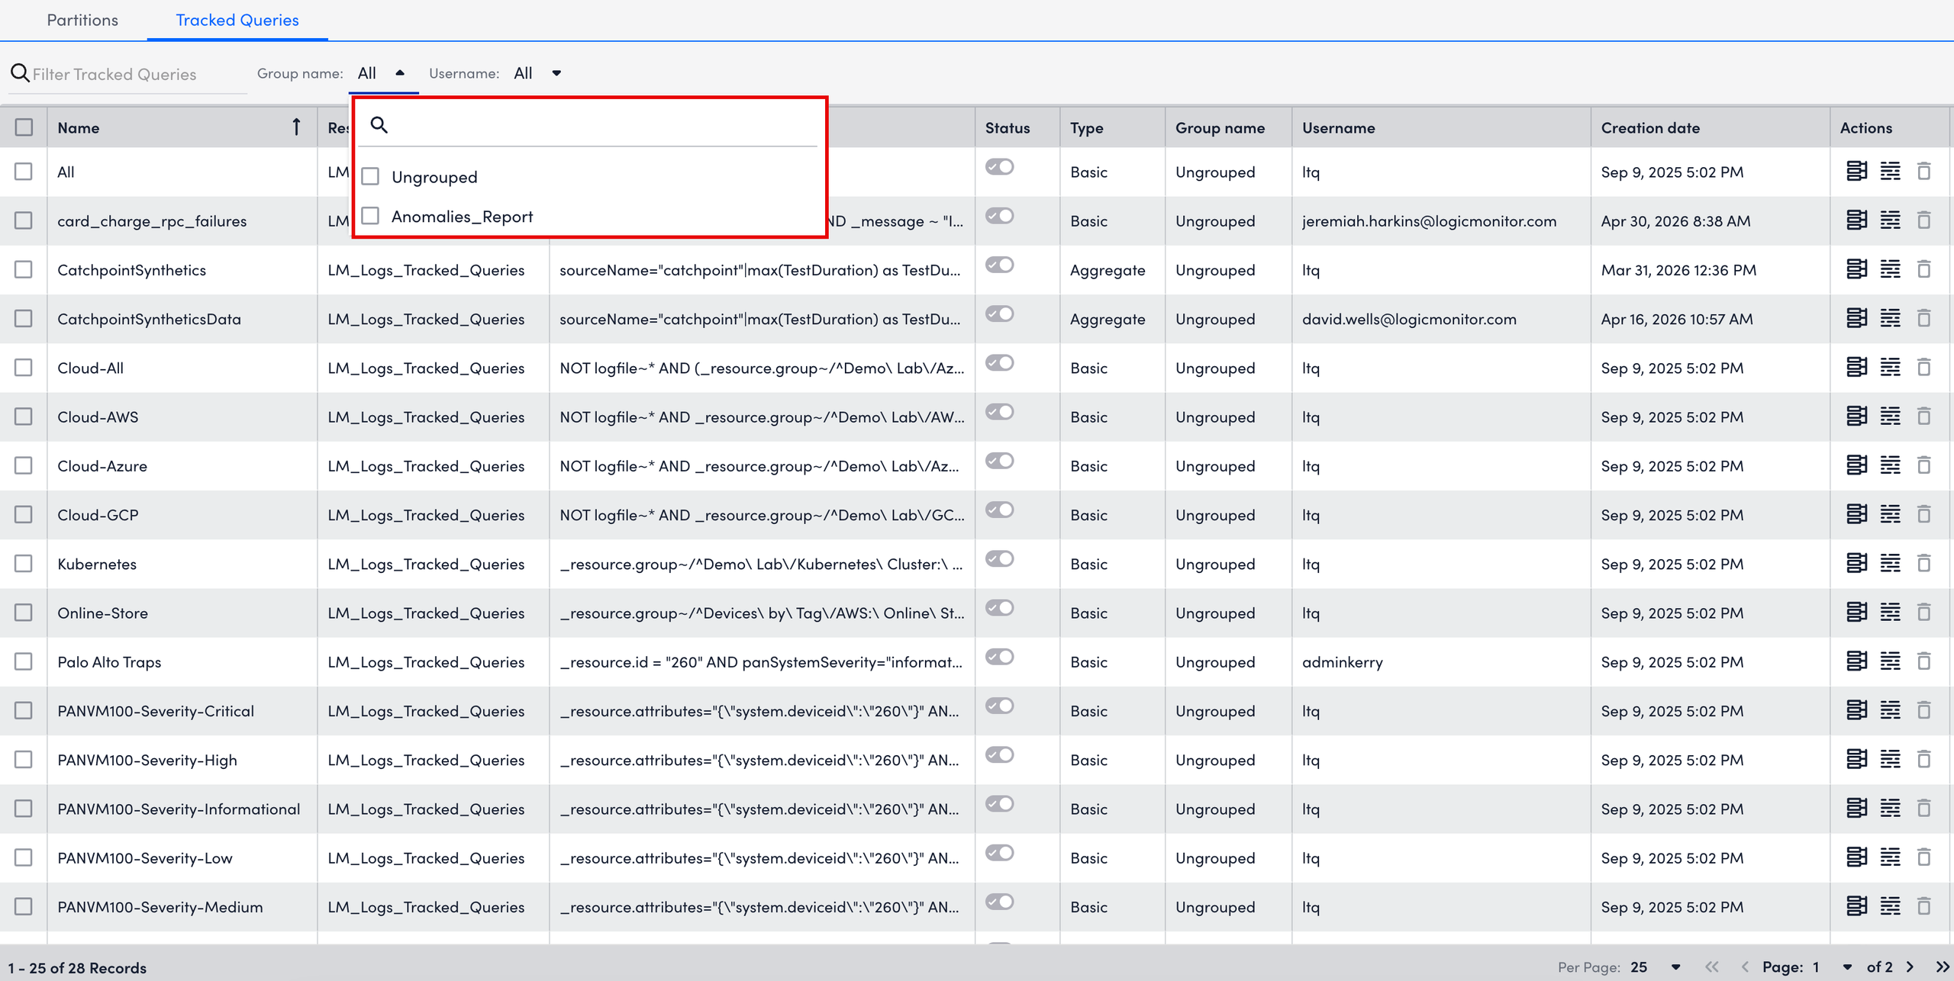Check the Anomalies_Report option in the dropdown
The height and width of the screenshot is (981, 1954).
pos(370,216)
